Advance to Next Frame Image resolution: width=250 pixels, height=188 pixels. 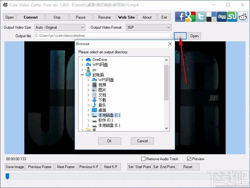[x=66, y=167]
